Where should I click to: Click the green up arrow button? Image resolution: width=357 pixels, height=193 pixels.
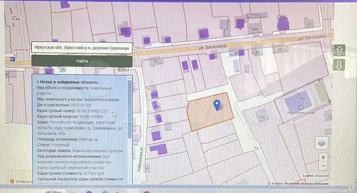point(340,51)
